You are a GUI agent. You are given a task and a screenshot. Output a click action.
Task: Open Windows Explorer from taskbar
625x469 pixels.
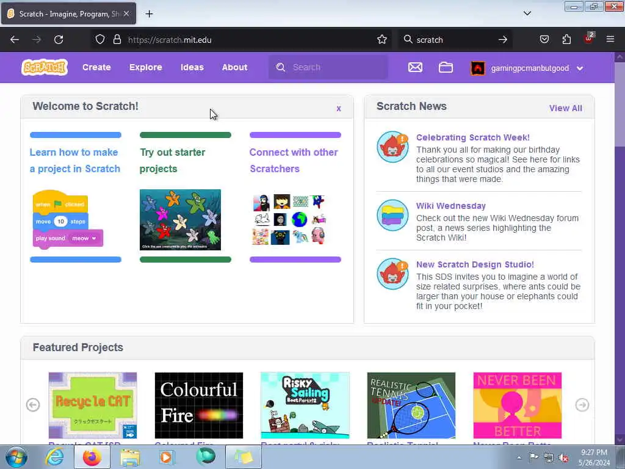point(130,458)
